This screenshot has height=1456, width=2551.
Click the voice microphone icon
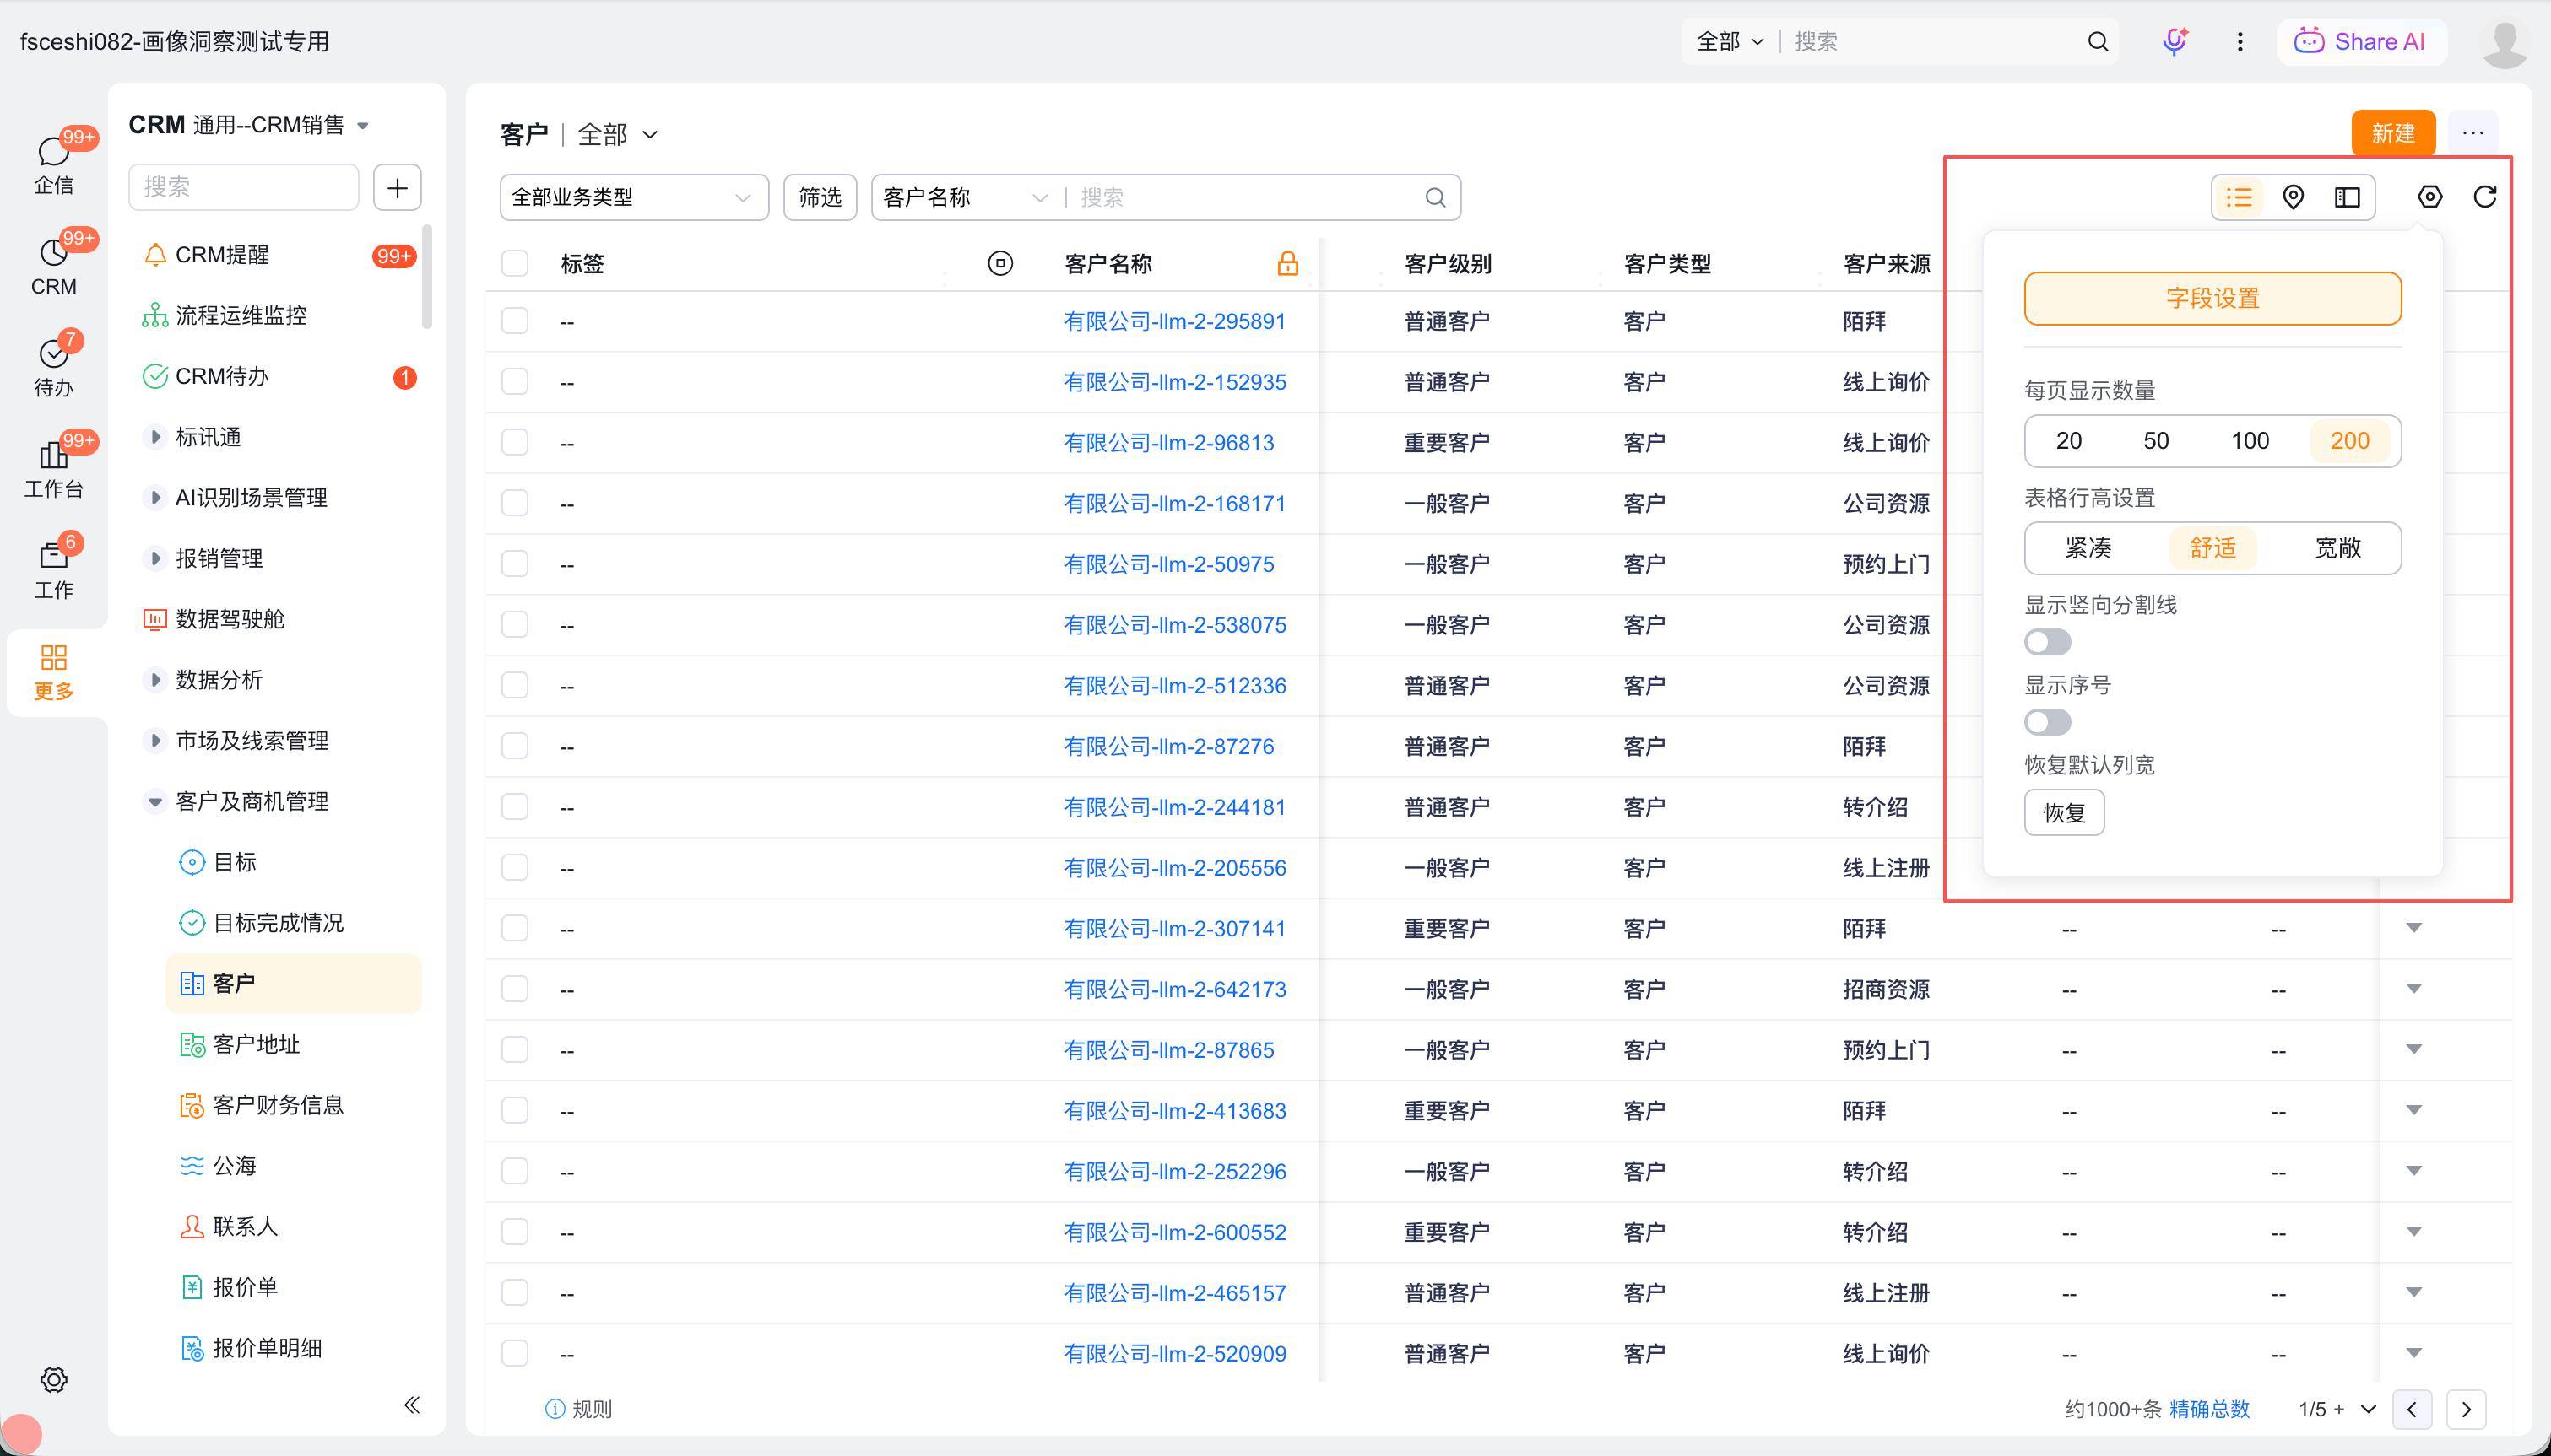[x=2174, y=41]
